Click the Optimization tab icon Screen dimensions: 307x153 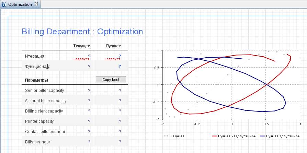4,4
